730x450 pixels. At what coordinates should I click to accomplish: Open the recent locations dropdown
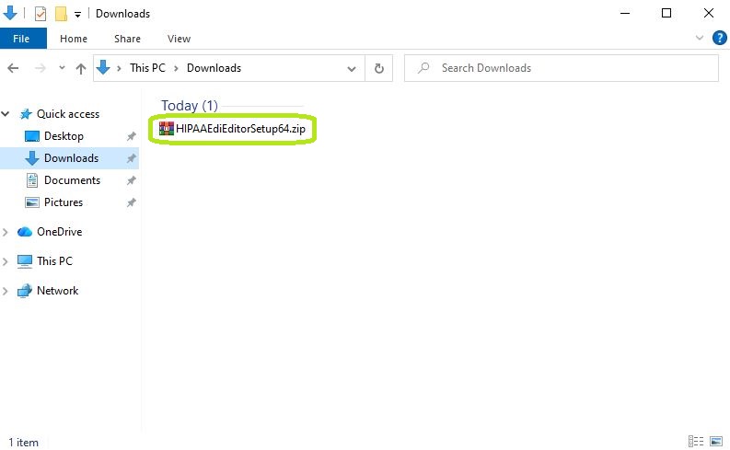tap(62, 68)
